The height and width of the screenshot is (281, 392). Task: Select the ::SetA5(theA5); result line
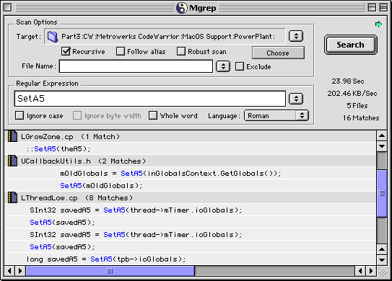click(191, 148)
